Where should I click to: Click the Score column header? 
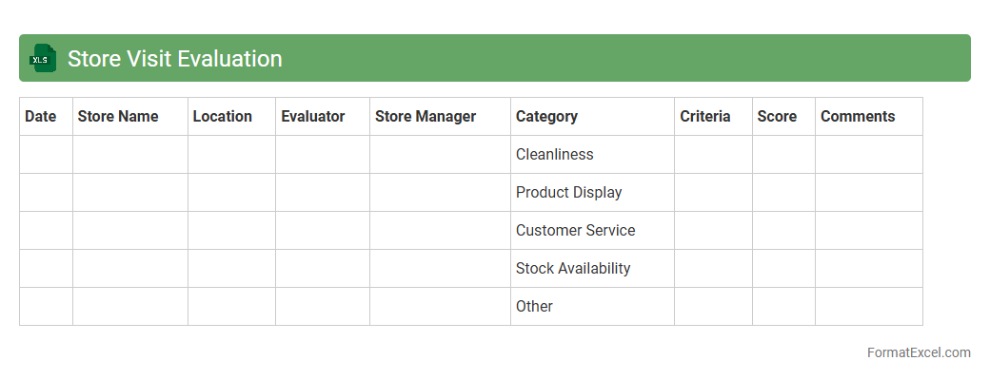[x=777, y=117]
